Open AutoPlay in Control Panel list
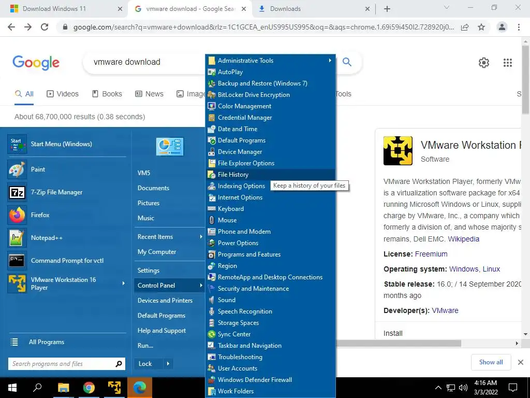This screenshot has width=530, height=398. [x=270, y=72]
